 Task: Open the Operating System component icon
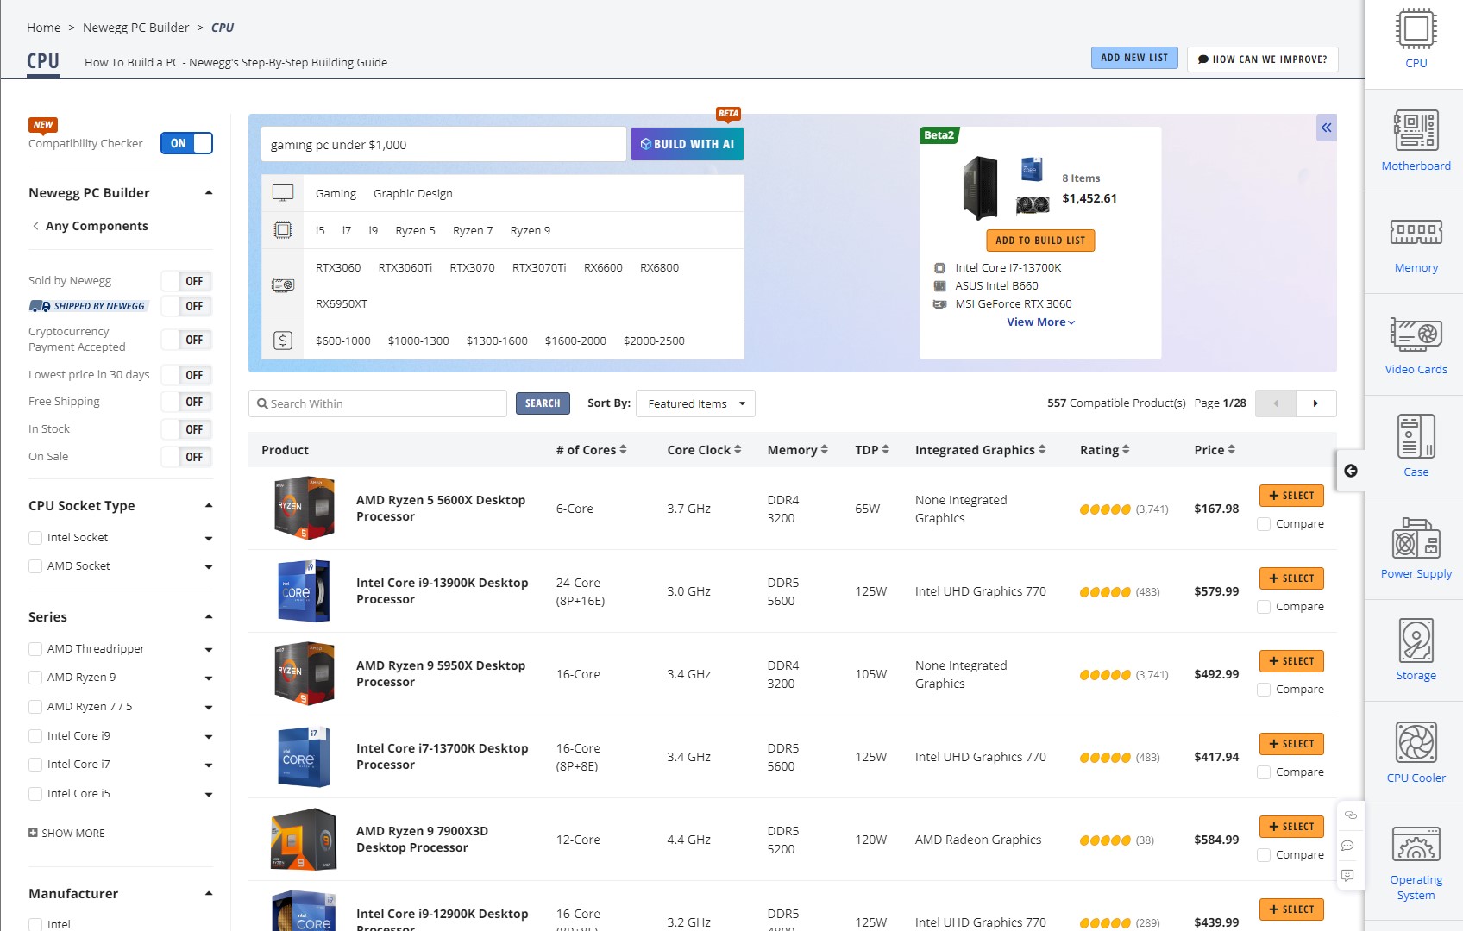(x=1416, y=844)
